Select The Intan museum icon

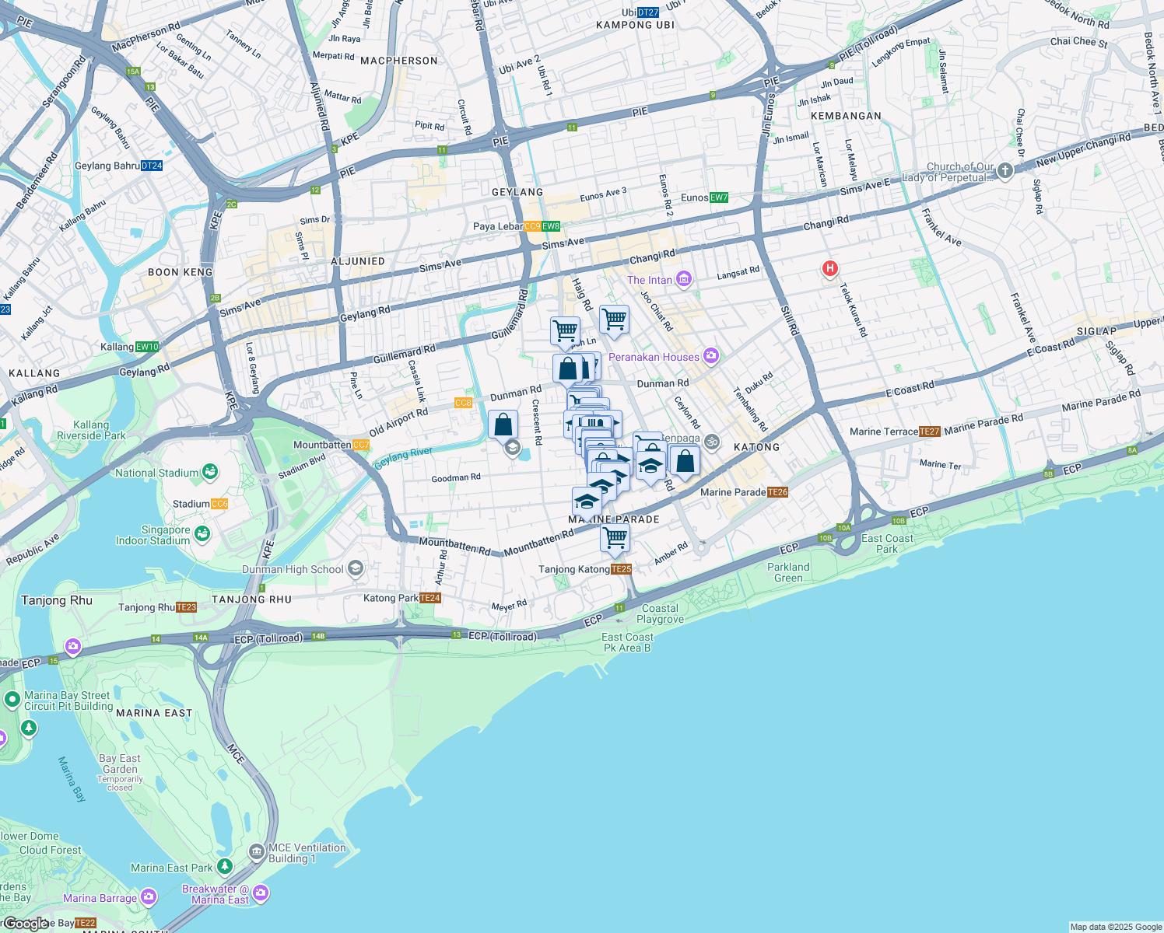pos(683,279)
